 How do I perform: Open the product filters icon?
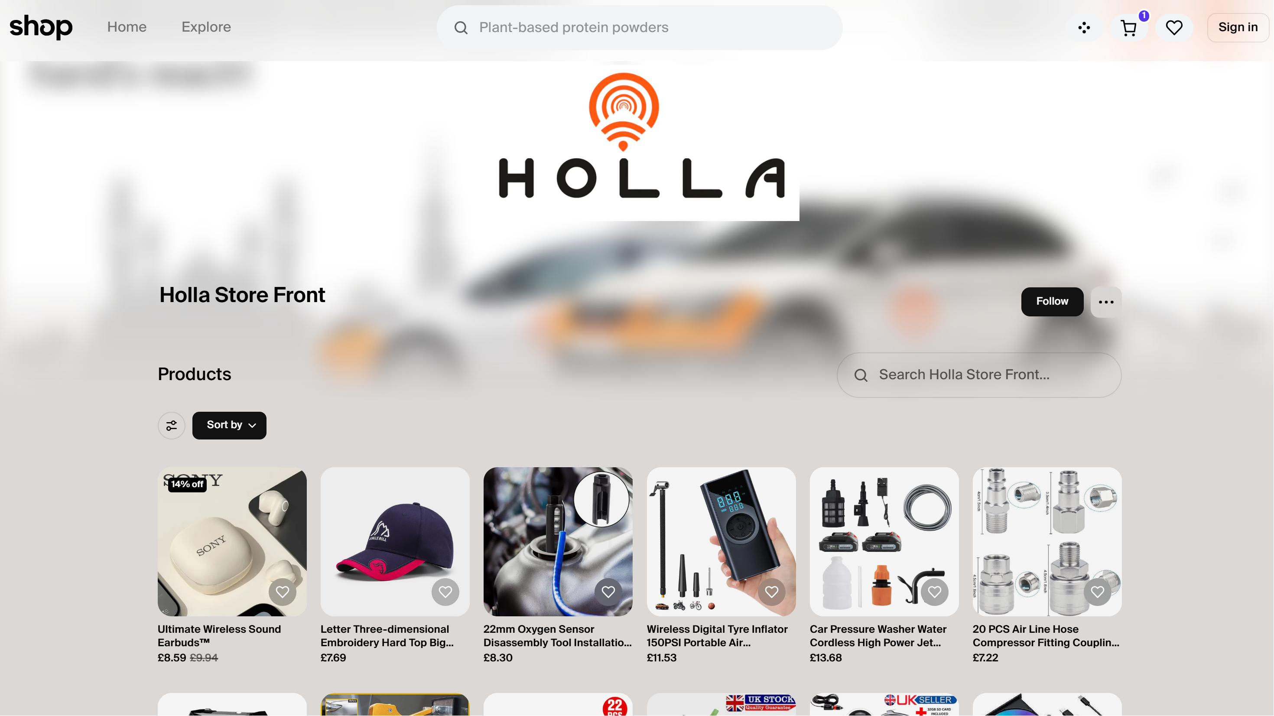point(172,426)
